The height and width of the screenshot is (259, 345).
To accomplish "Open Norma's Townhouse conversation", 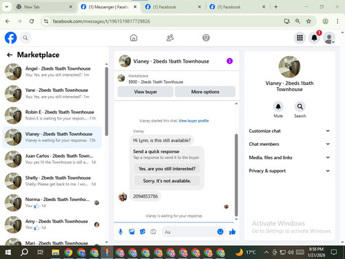I will pyautogui.click(x=52, y=203).
